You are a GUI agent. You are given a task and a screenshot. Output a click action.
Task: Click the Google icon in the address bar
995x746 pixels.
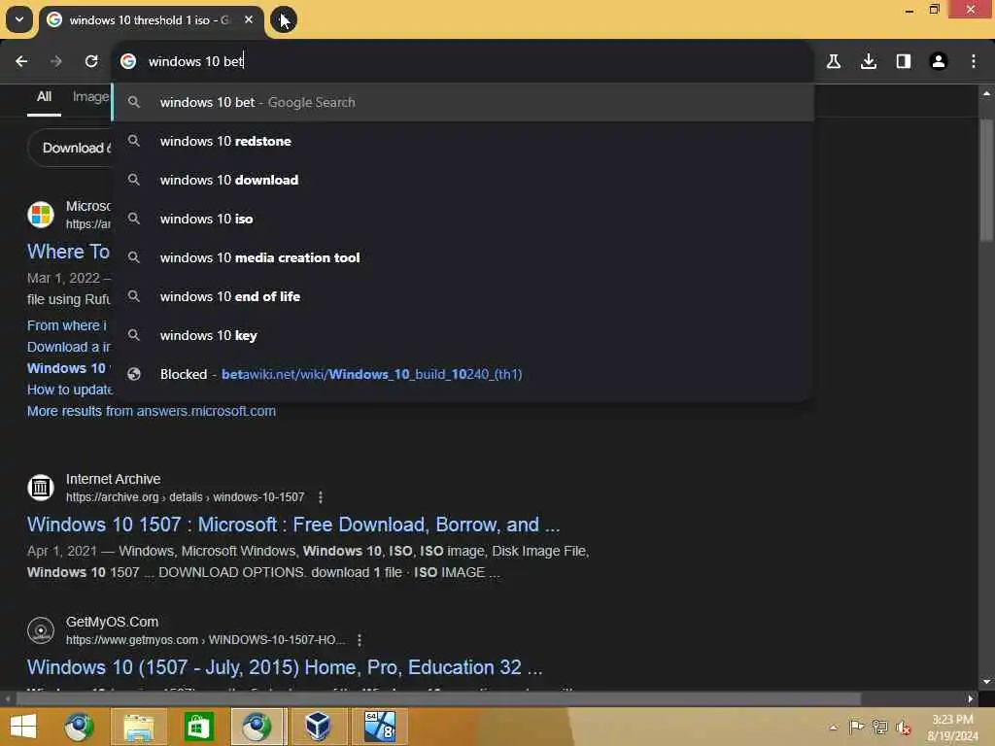point(128,61)
